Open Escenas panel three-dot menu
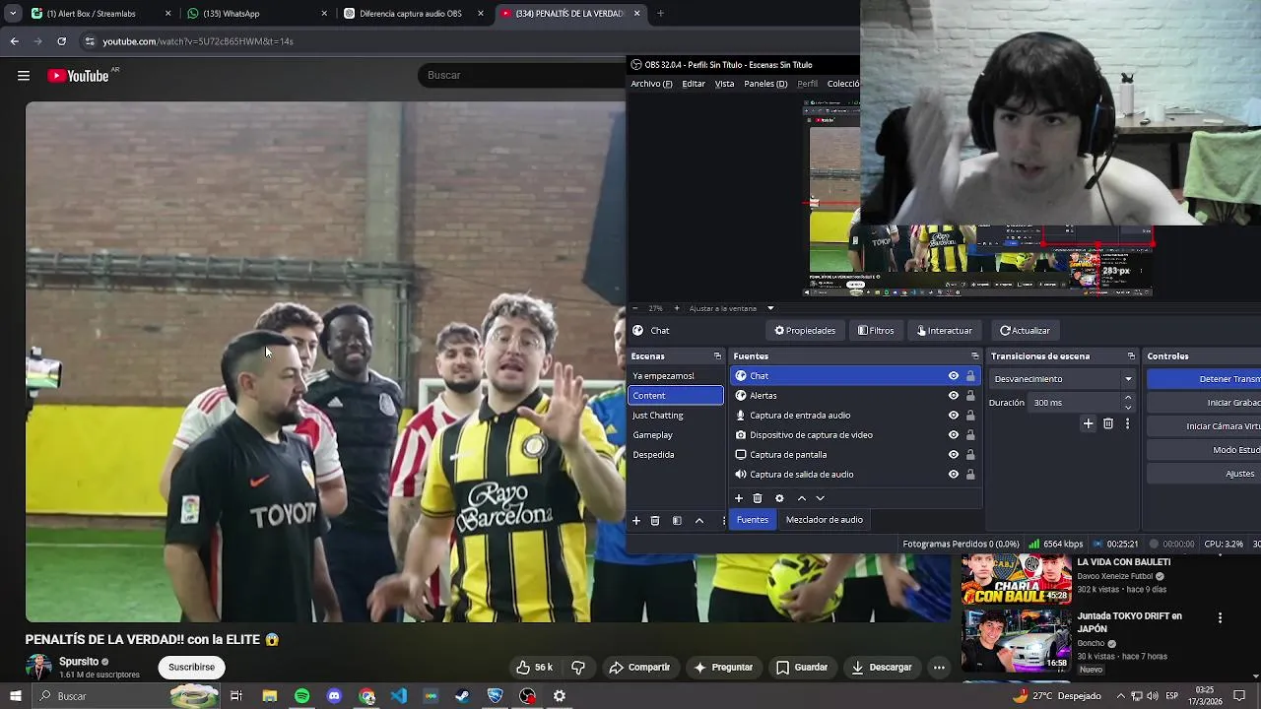The height and width of the screenshot is (709, 1261). 724,520
